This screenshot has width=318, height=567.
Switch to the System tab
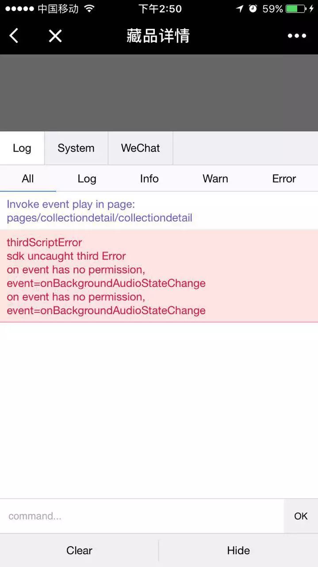[x=76, y=148]
